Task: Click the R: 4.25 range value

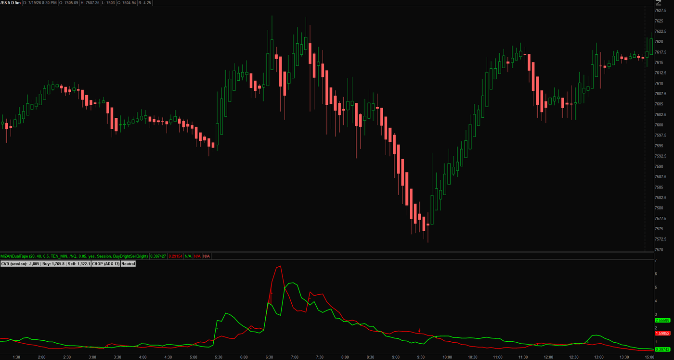Action: coord(144,3)
